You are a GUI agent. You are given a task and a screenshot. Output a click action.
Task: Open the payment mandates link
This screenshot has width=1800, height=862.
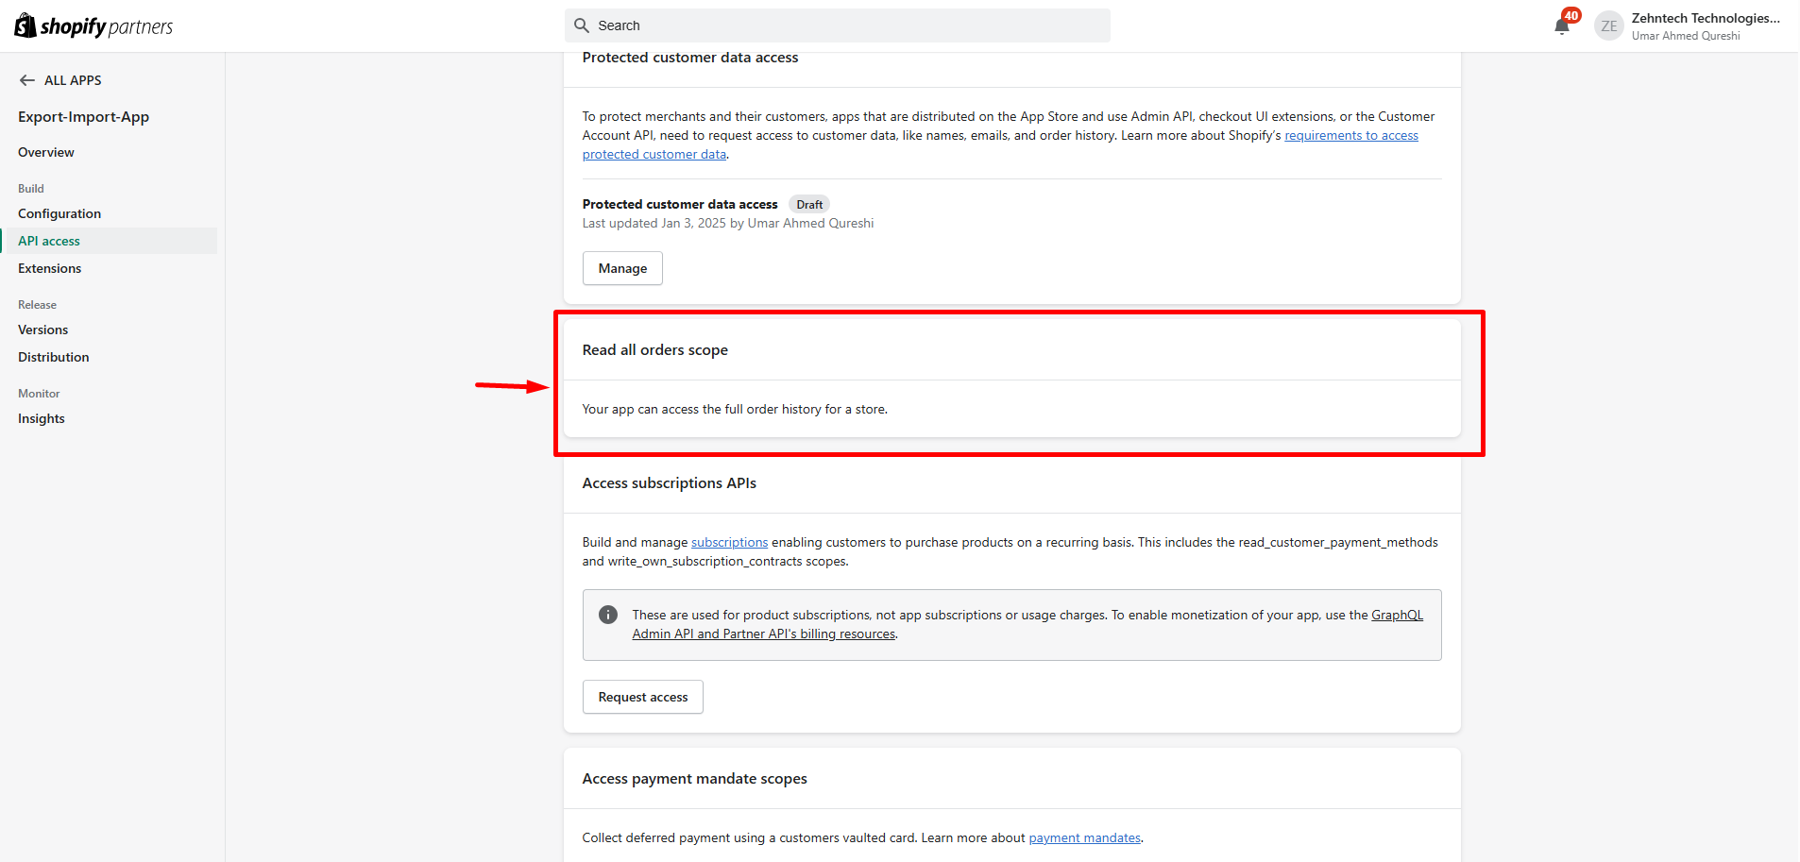(1085, 838)
